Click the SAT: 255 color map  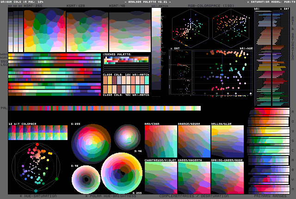tap(44, 30)
